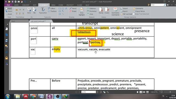Adjust the zoom slider handle

[x=170, y=92]
